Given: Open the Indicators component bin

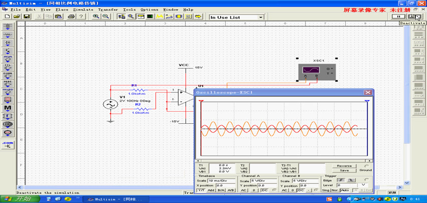Looking at the screenshot, I should (x=8, y=100).
